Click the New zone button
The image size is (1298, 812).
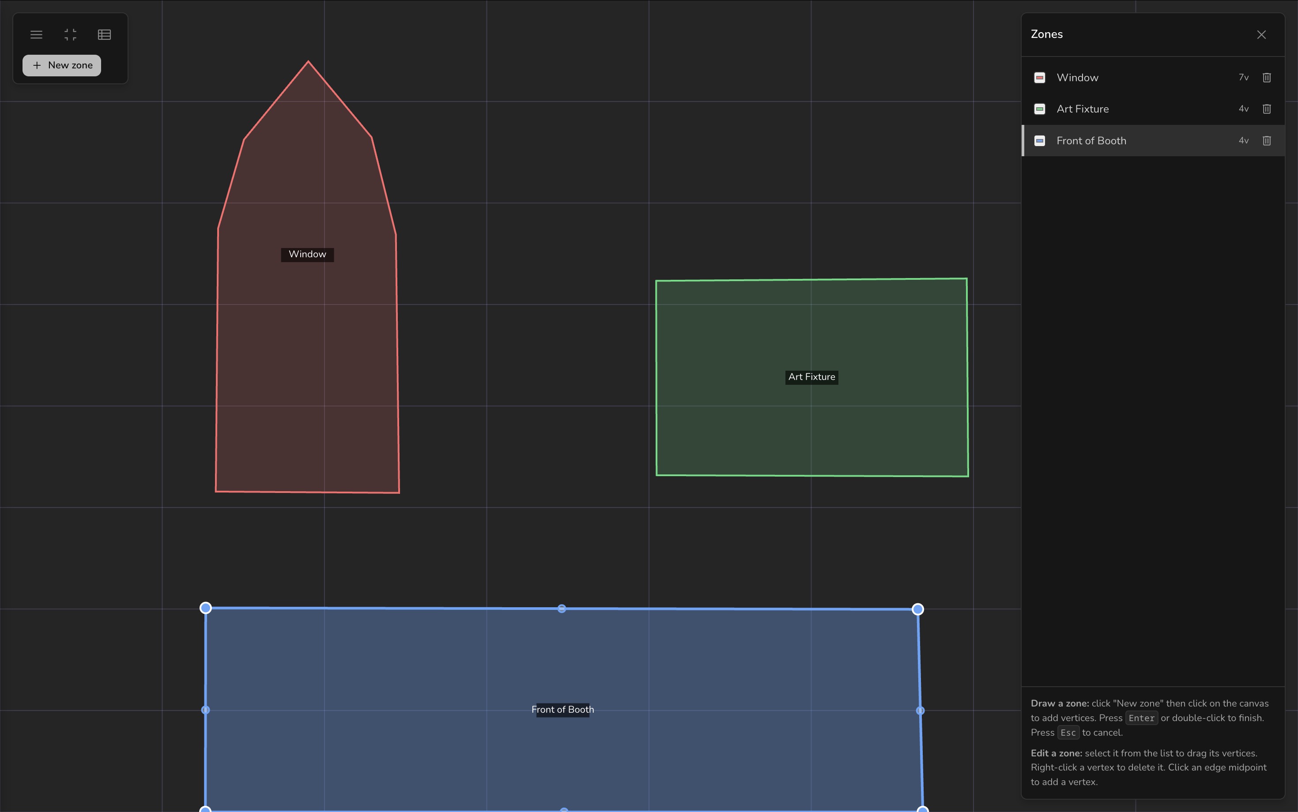pyautogui.click(x=62, y=65)
